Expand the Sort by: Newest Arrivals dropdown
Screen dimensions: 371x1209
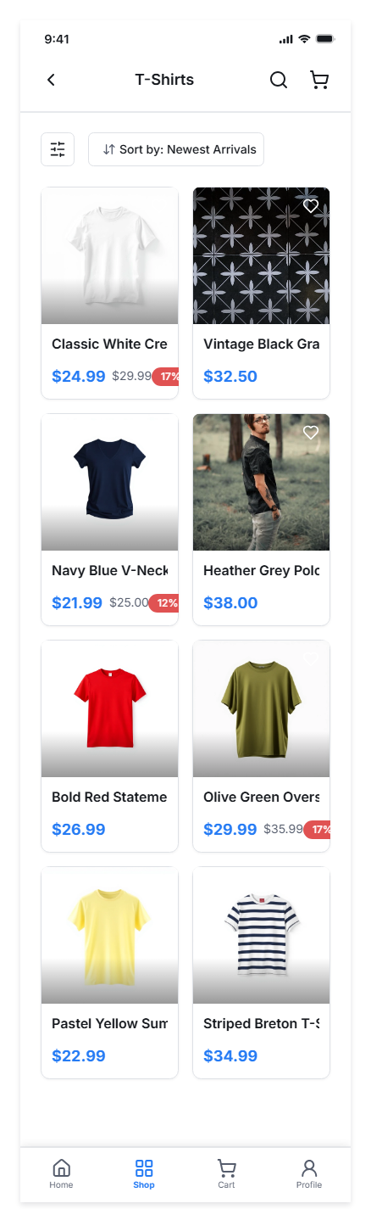(176, 149)
